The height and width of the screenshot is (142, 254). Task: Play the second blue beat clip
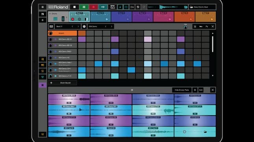click(107, 19)
